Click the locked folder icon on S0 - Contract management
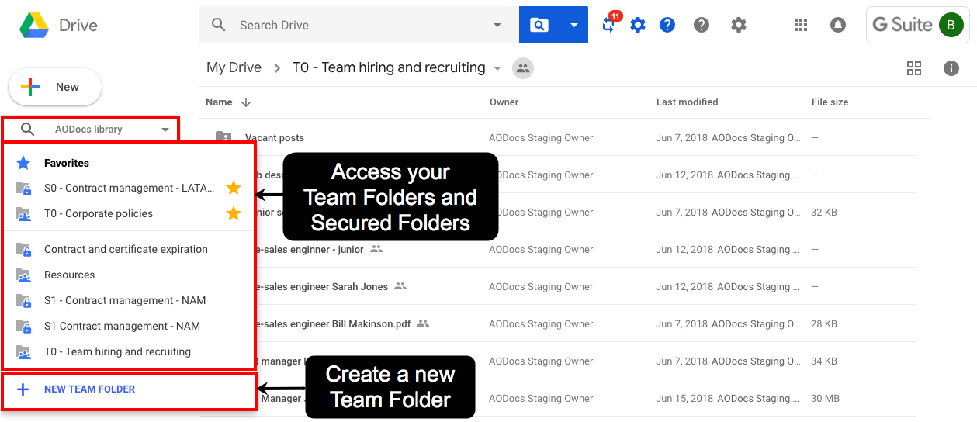The width and height of the screenshot is (977, 422). (23, 189)
